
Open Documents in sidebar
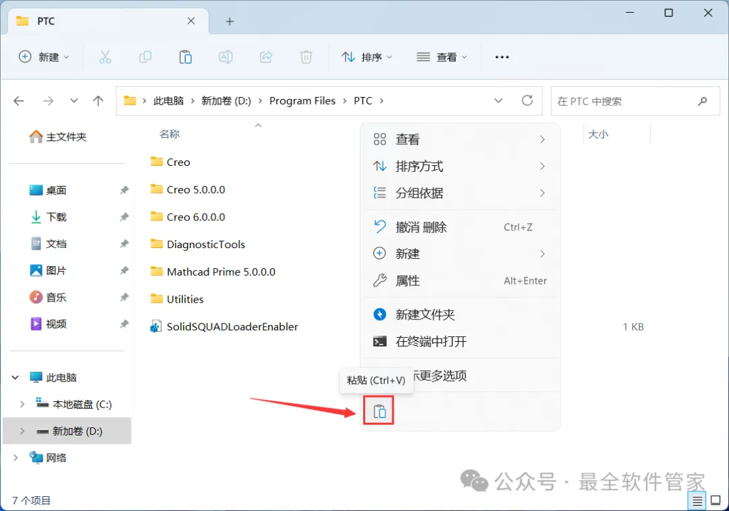pos(48,243)
